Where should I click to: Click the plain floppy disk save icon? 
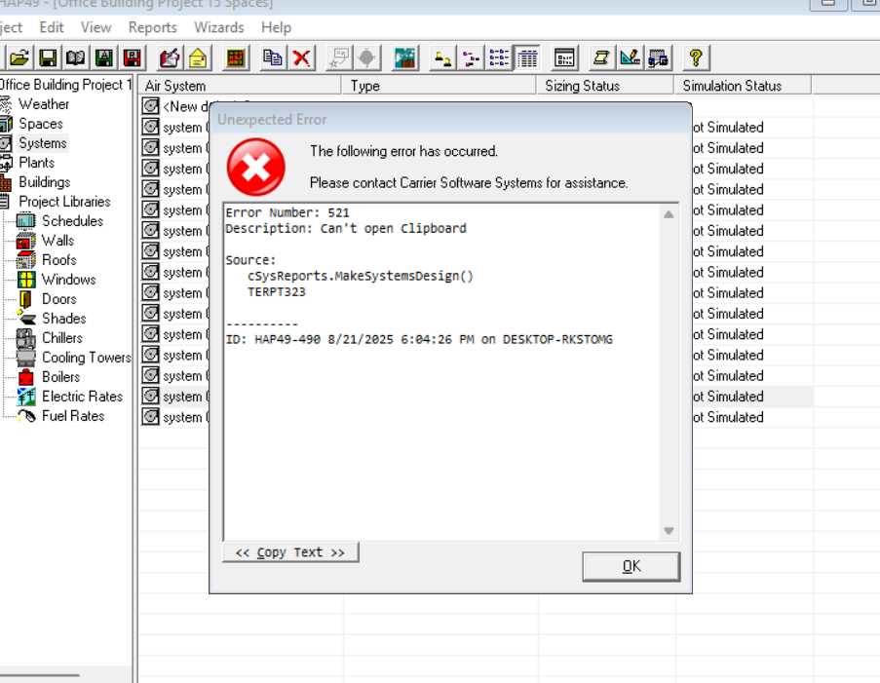click(47, 57)
